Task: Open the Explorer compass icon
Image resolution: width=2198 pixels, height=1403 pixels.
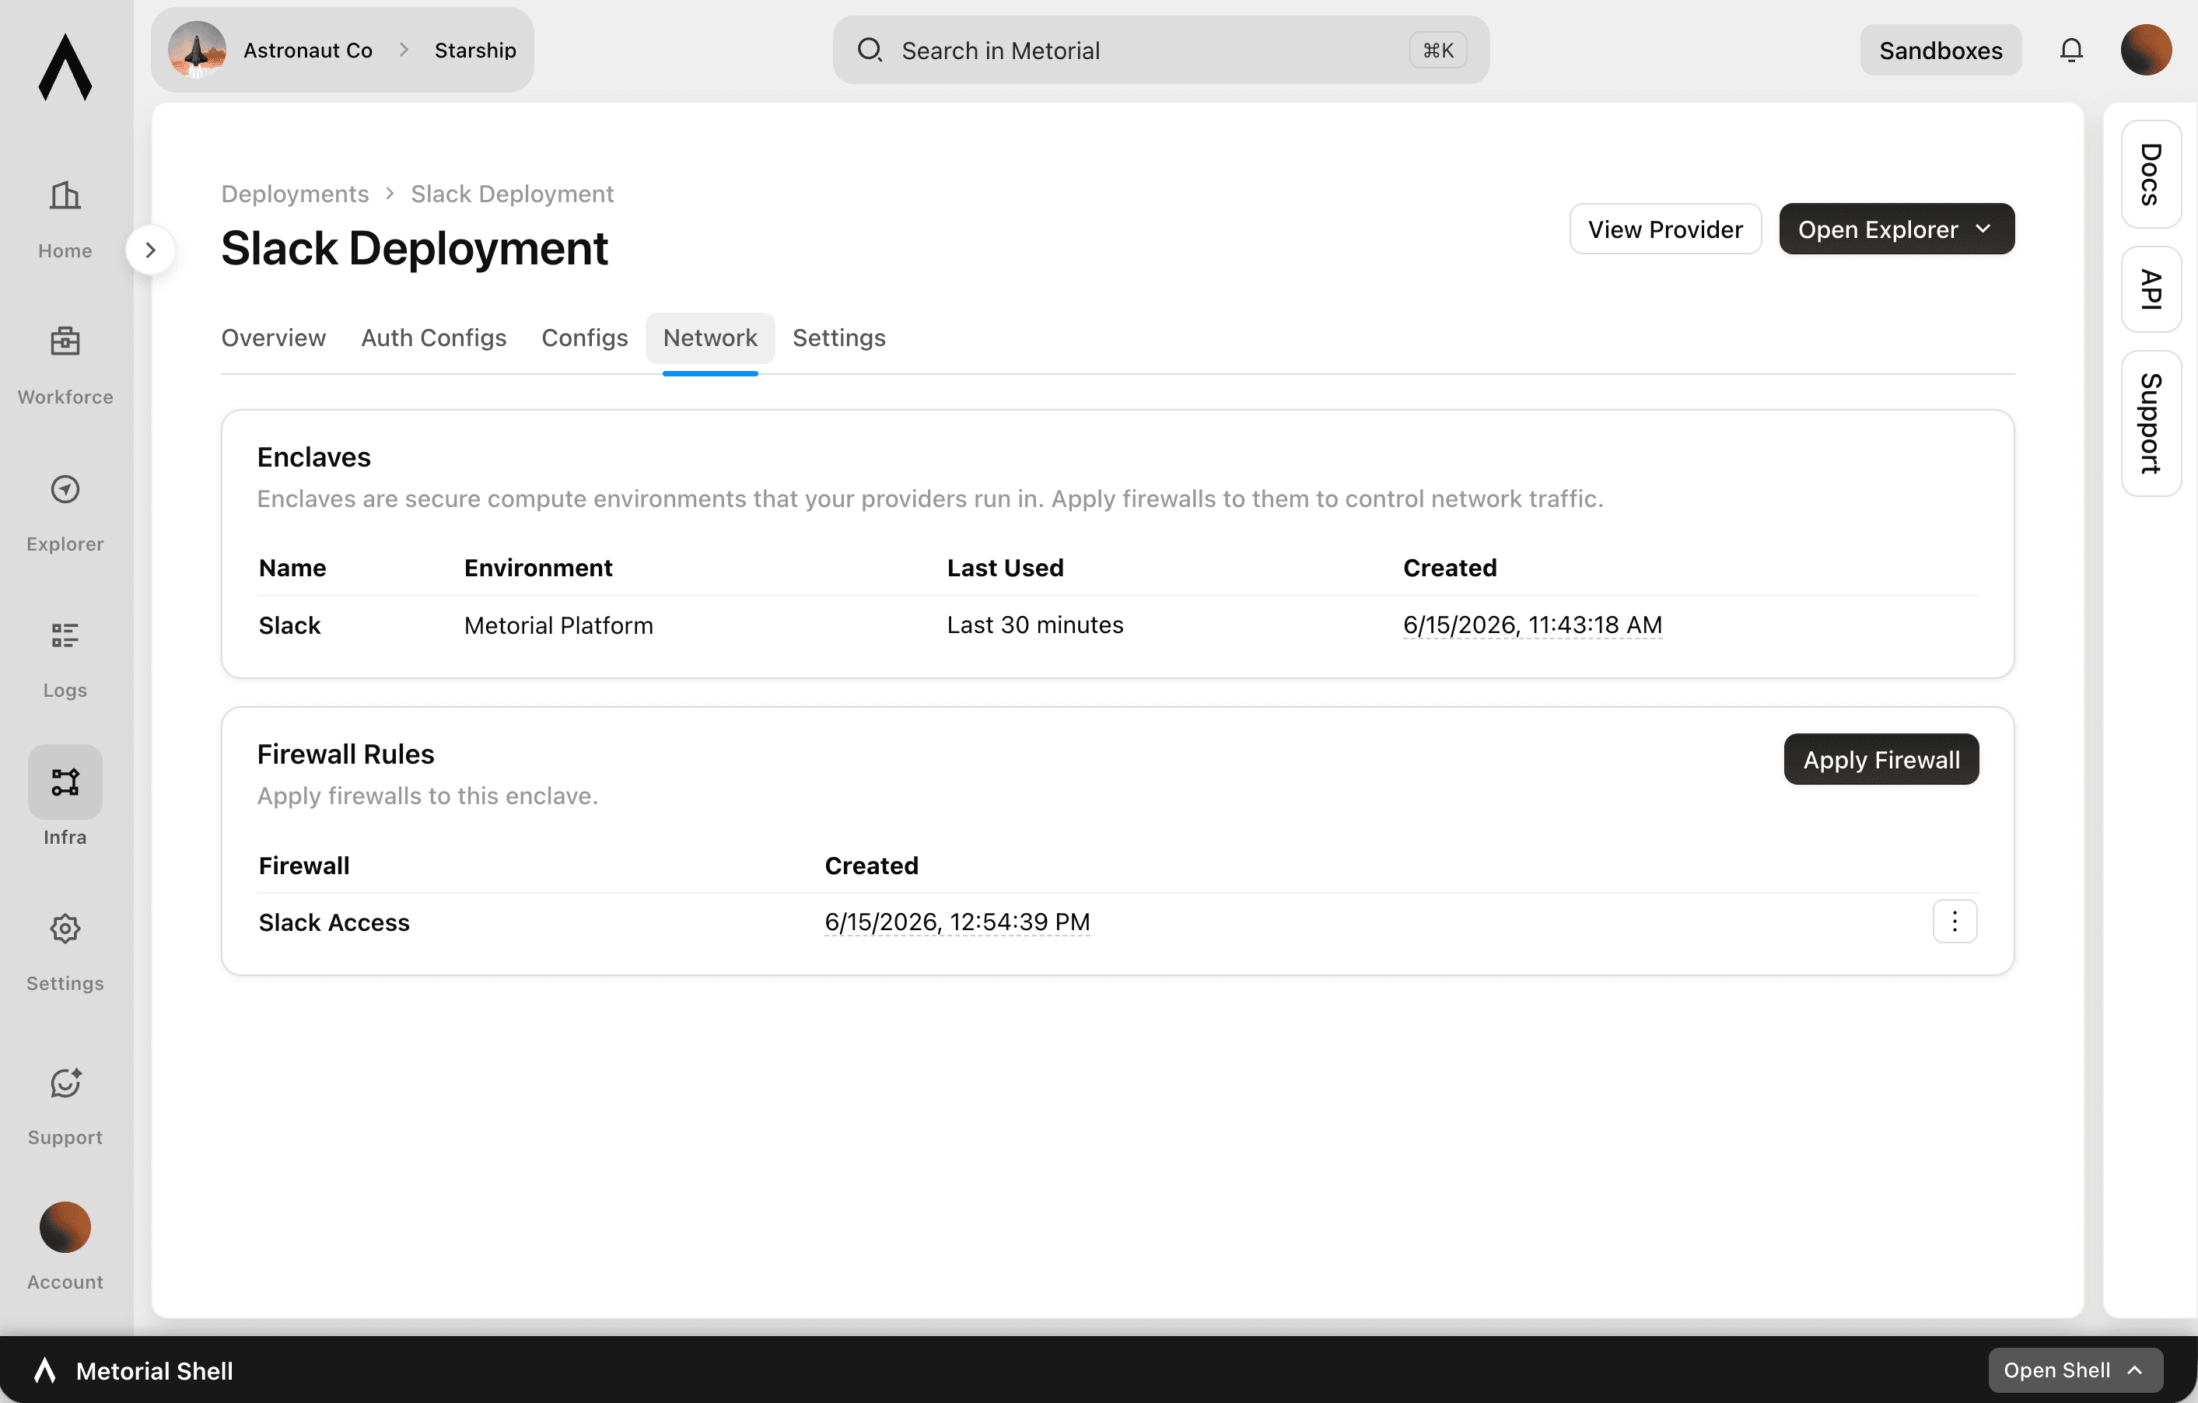Action: point(65,489)
